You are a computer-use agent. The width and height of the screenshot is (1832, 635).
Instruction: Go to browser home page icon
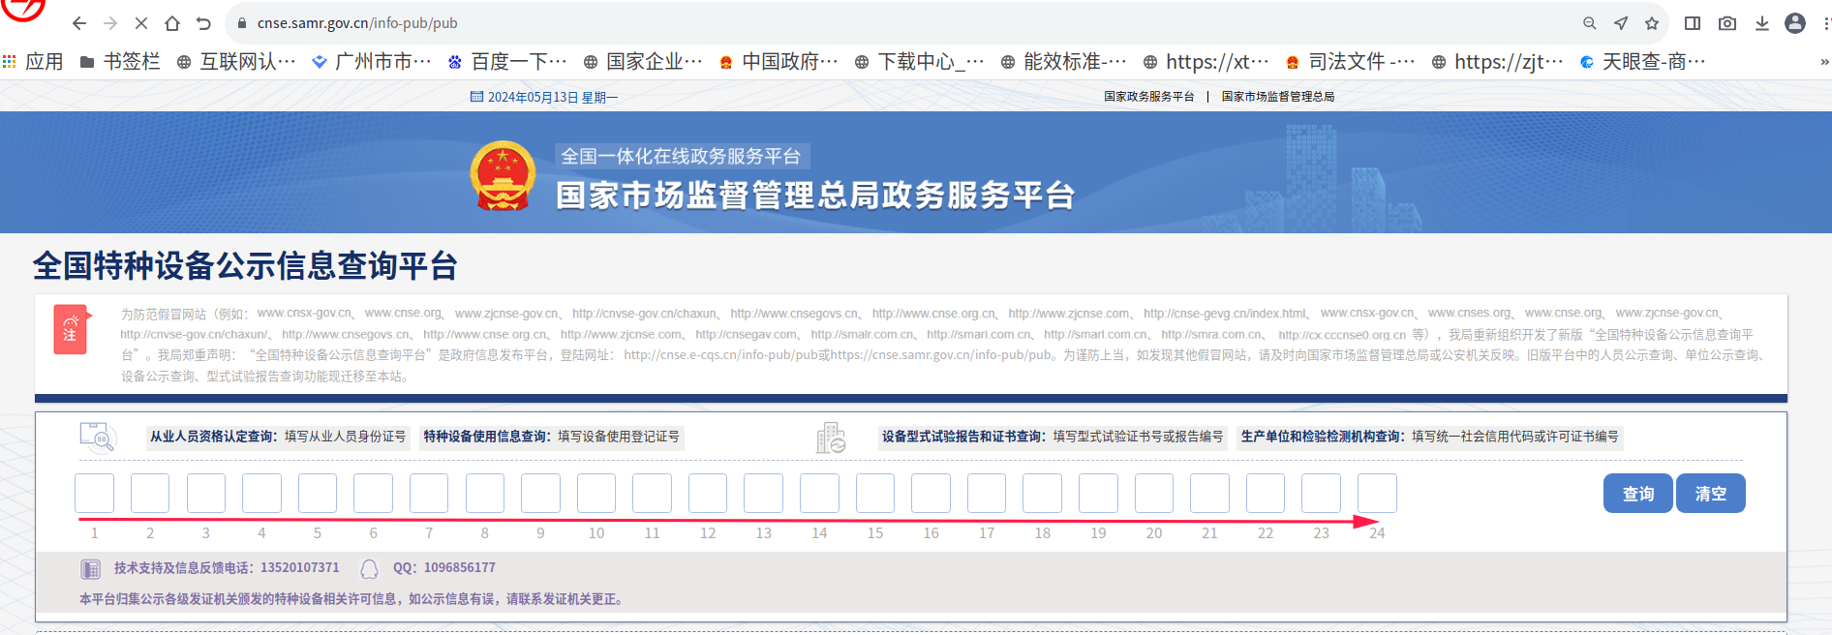point(172,23)
